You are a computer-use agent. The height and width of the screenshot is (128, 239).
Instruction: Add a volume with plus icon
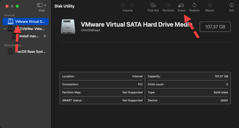(123, 5)
